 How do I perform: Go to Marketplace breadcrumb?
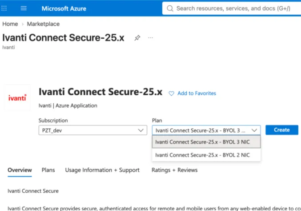43,24
